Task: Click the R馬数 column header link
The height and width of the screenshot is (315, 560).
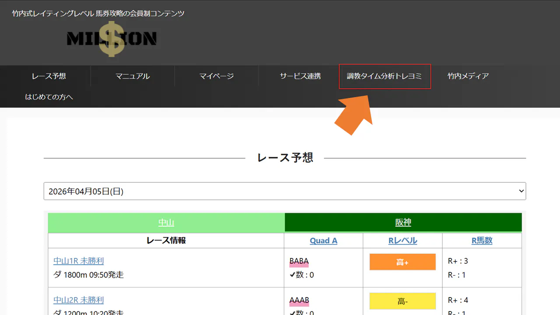Action: (x=482, y=241)
